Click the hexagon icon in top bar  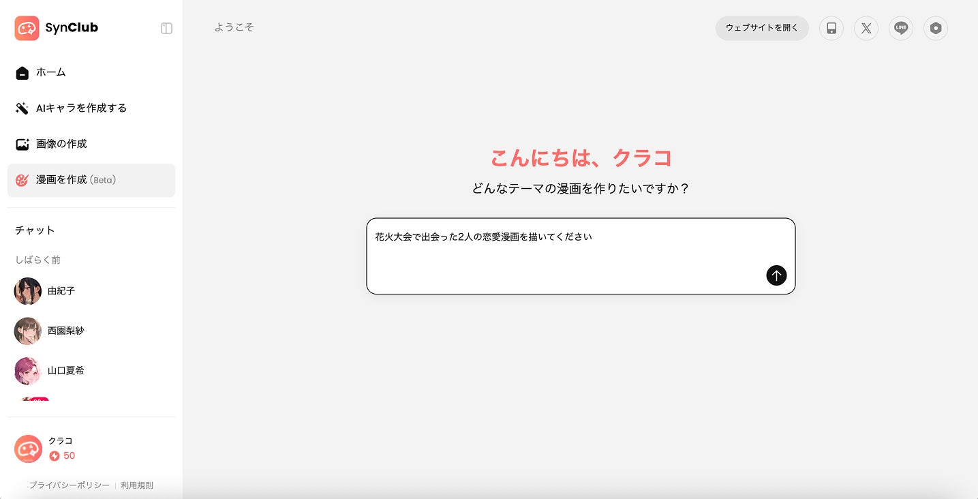pyautogui.click(x=936, y=28)
